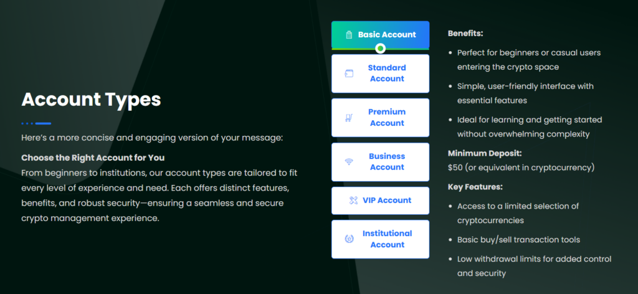Image resolution: width=638 pixels, height=294 pixels.
Task: Click the Account Types heading
Action: [91, 100]
